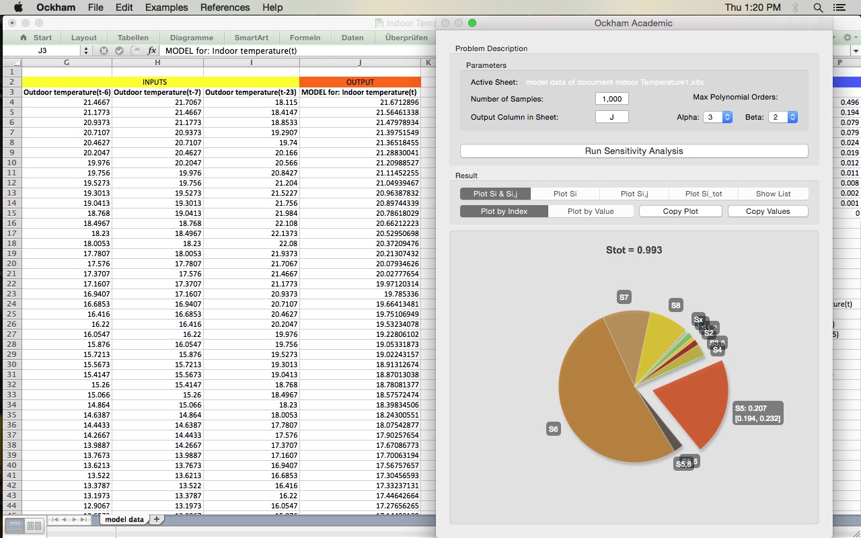
Task: Switch to page layout view icon
Action: coord(34,525)
